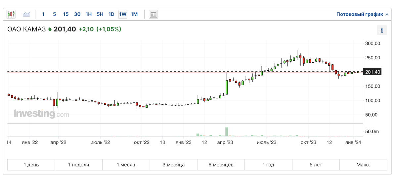This screenshot has height=179, width=397.
Task: Click the июль '23 date label
Action: pos(266,142)
